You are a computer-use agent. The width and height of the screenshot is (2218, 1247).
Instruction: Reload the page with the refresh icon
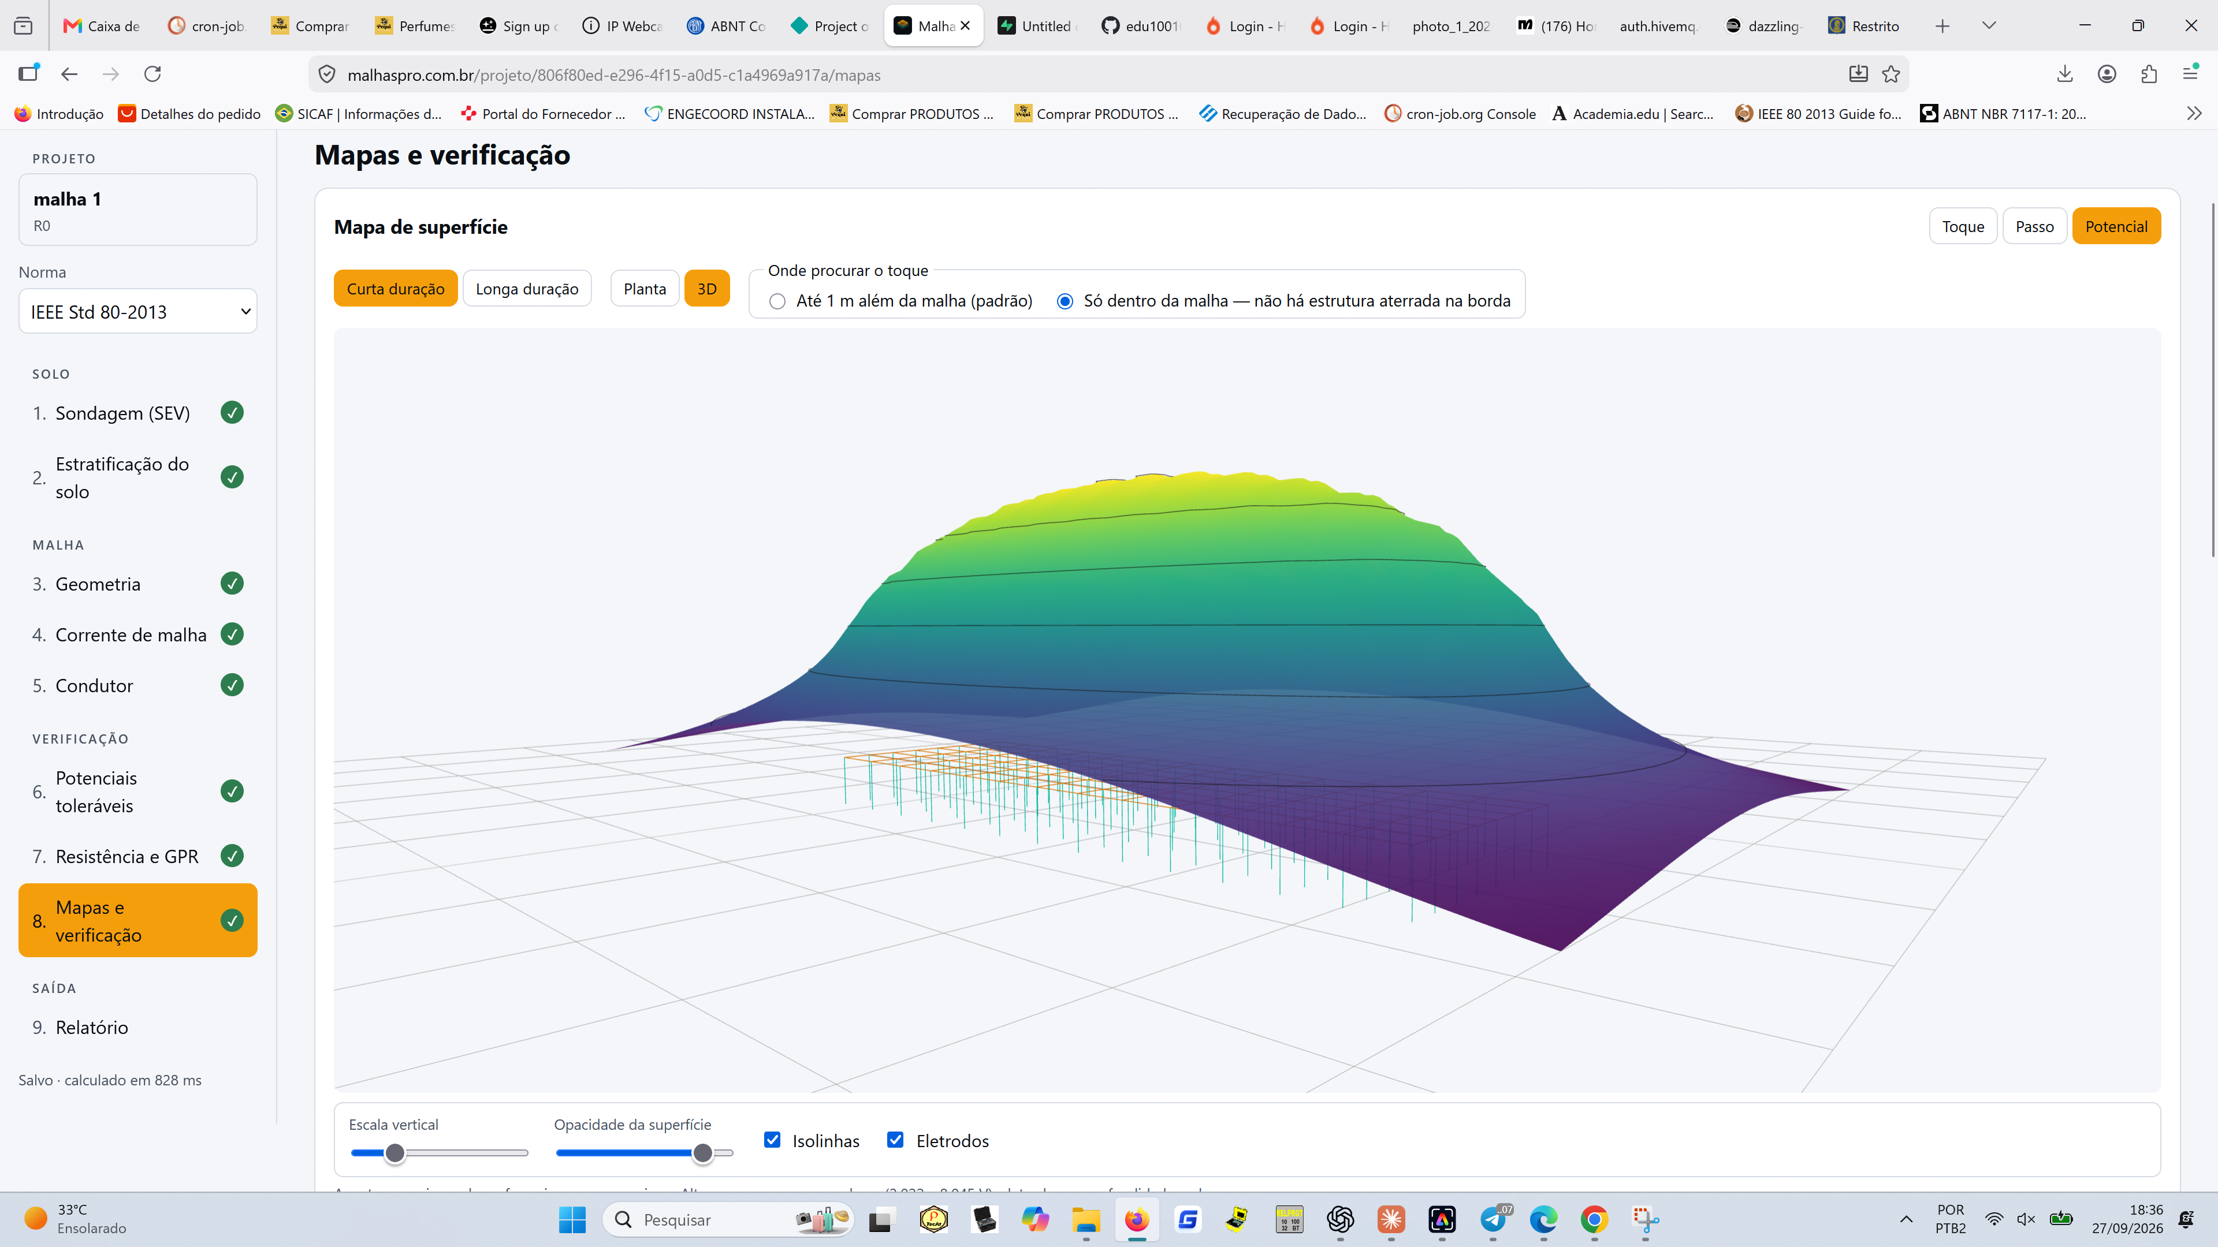coord(152,74)
